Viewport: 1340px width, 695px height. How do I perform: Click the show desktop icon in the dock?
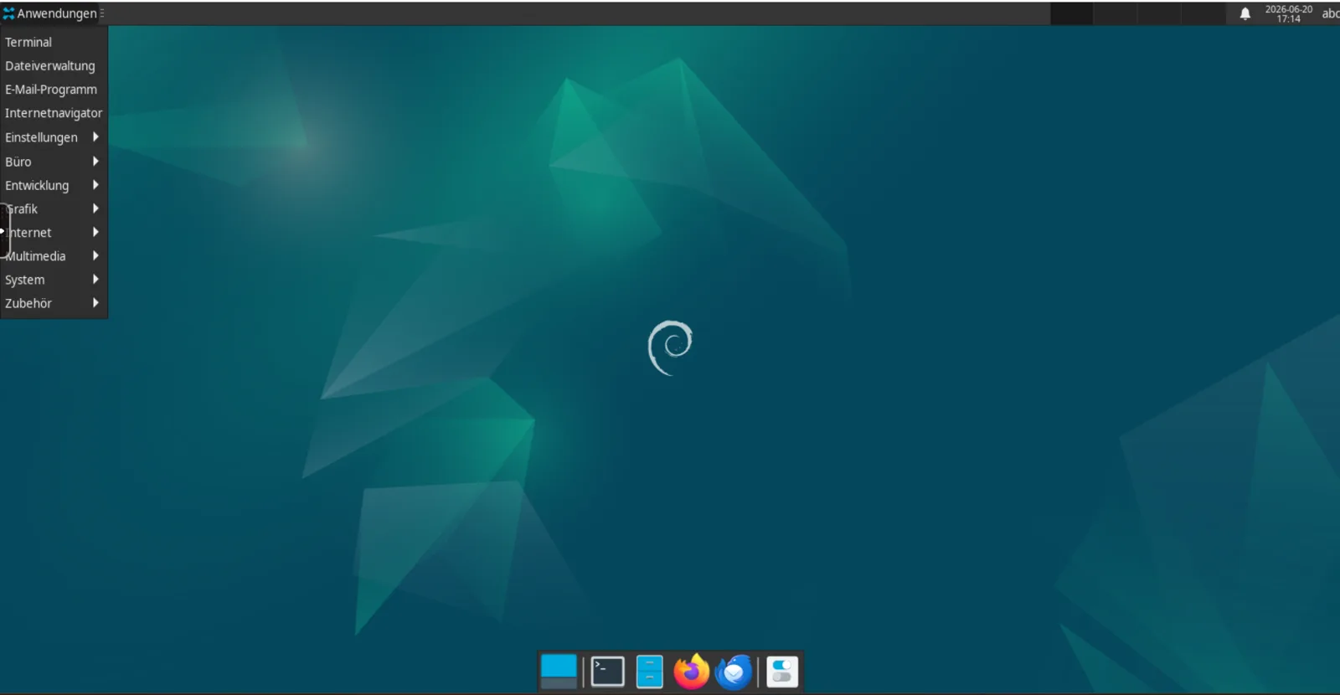click(559, 672)
